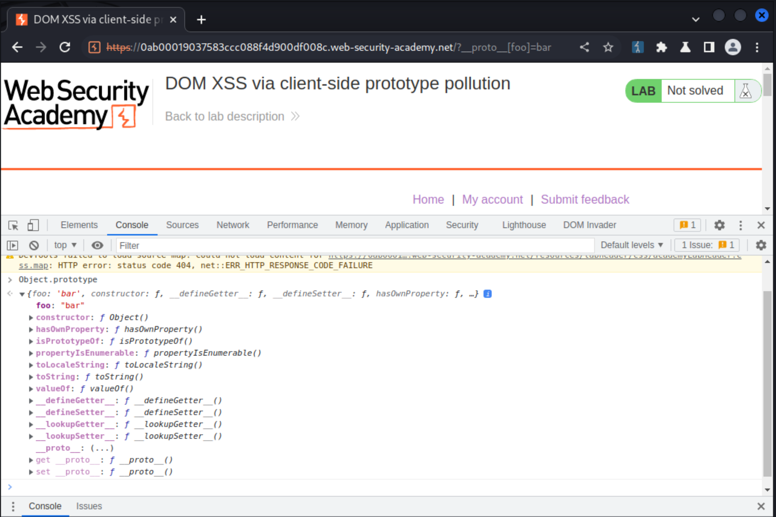The image size is (776, 517).
Task: Share this page via the share icon
Action: (x=584, y=47)
